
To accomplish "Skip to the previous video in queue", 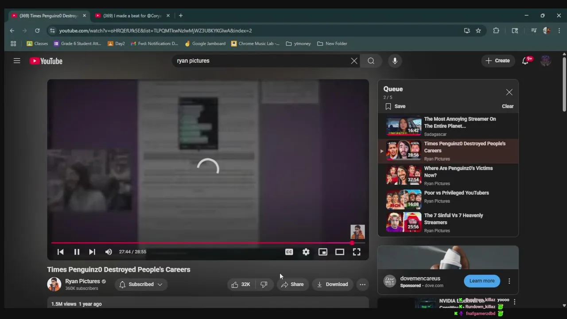I will [x=61, y=252].
